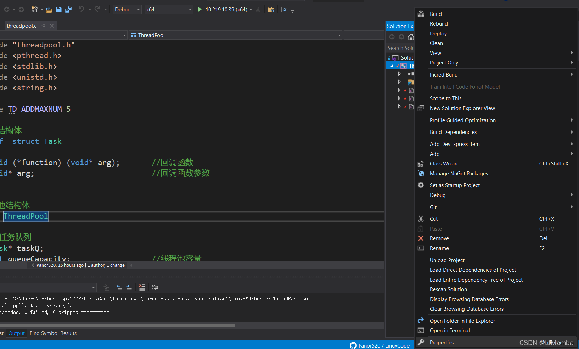
Task: Start debugging with the green play arrow
Action: pos(199,10)
